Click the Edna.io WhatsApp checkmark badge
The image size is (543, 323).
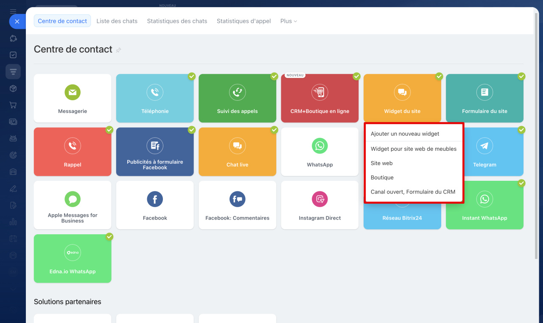(x=109, y=237)
